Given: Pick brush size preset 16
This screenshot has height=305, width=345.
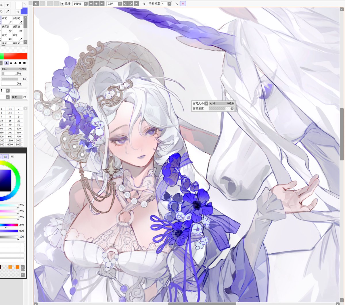Looking at the screenshot, I should (x=10, y=121).
